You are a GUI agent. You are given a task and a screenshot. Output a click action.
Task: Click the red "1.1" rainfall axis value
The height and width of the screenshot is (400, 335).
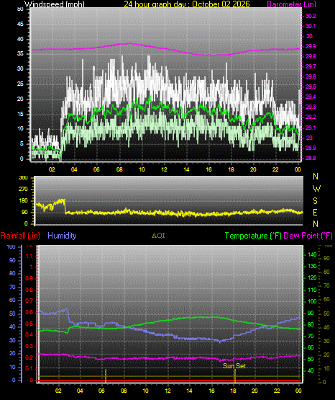click(x=29, y=256)
